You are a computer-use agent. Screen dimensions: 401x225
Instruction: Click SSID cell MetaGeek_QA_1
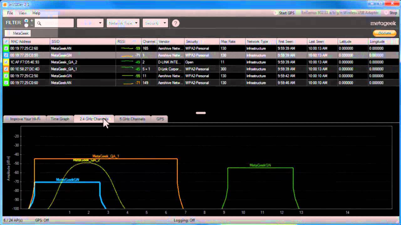coord(64,69)
